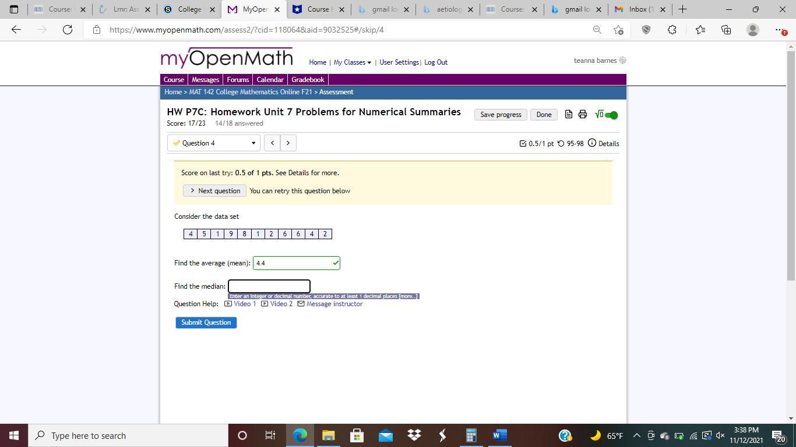Screen dimensions: 796x447
Task: Click the zoom magnifier icon in address bar
Action: pyautogui.click(x=597, y=30)
